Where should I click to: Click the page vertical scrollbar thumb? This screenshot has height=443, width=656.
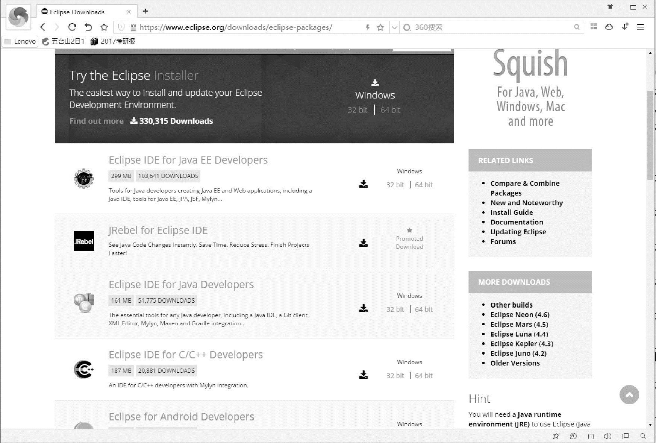(650, 135)
